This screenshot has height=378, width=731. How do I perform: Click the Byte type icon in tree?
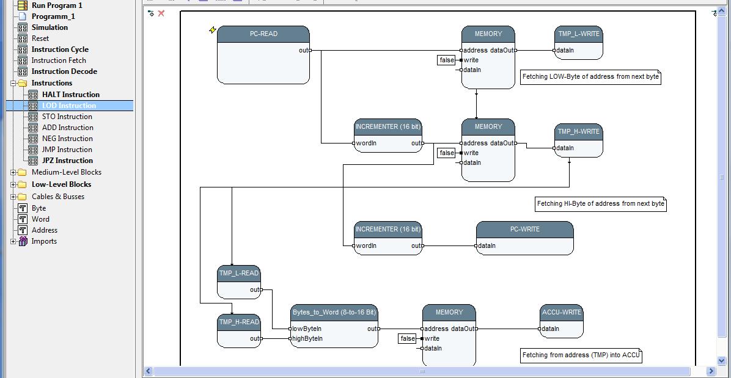pyautogui.click(x=23, y=208)
